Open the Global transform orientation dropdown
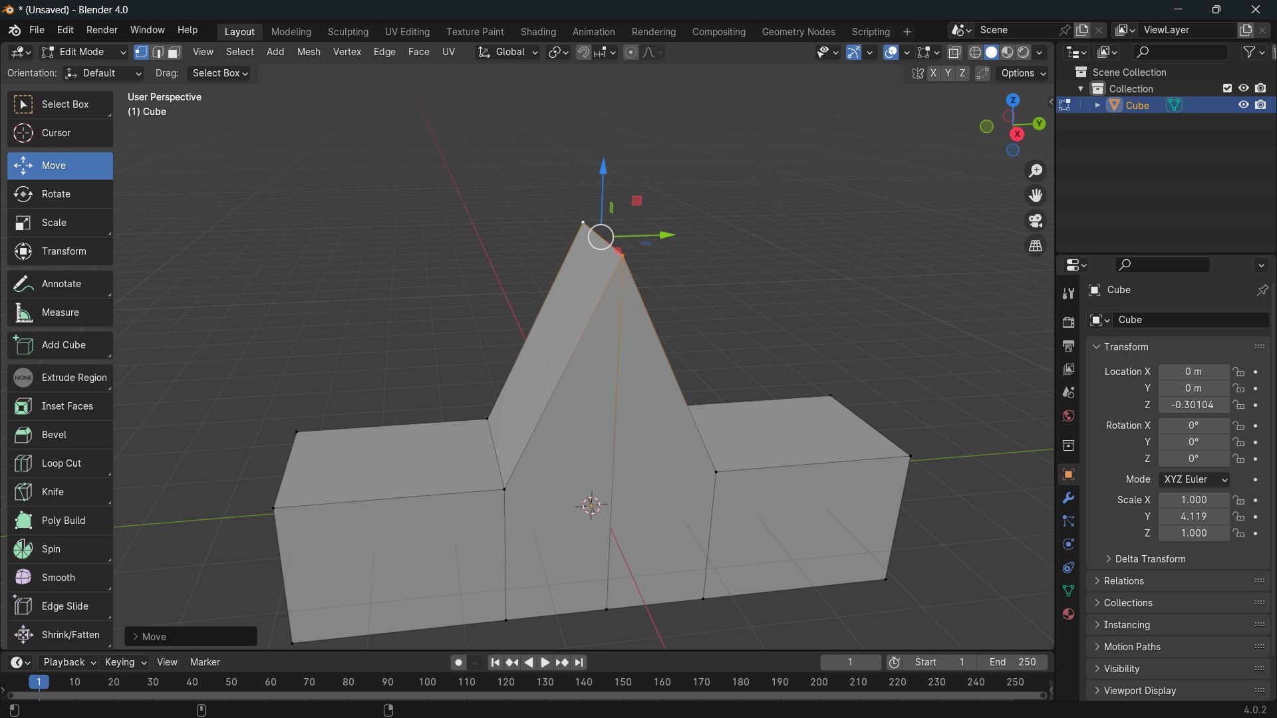 coord(508,53)
